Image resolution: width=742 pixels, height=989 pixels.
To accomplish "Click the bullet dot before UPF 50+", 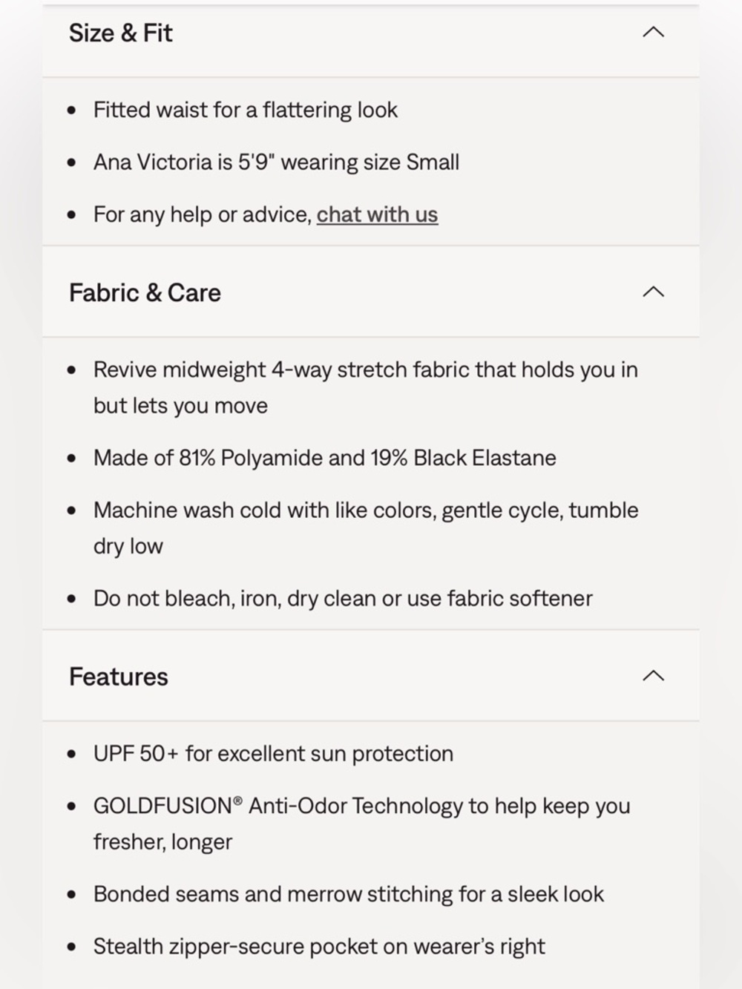I will point(71,755).
